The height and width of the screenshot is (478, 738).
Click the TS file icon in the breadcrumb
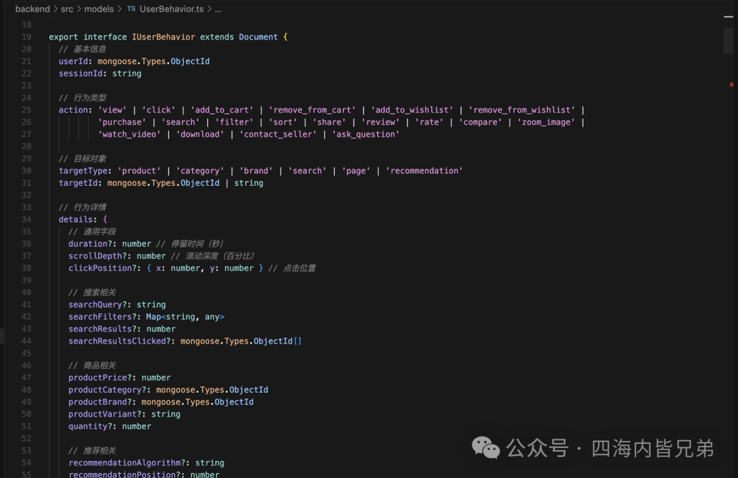point(131,9)
